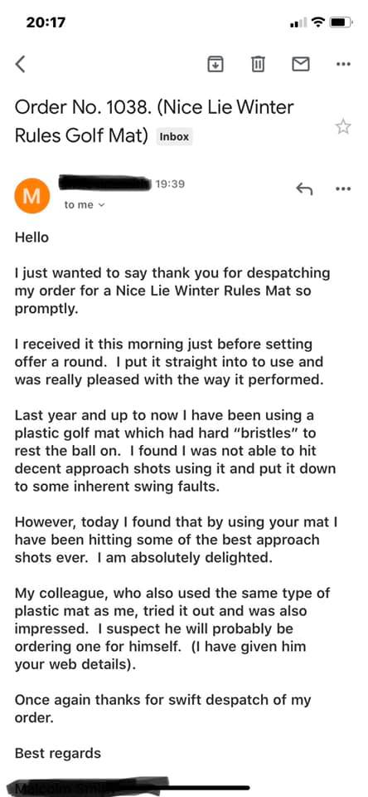Tap the battery indicator in status bar
The image size is (368, 797).
tap(341, 23)
